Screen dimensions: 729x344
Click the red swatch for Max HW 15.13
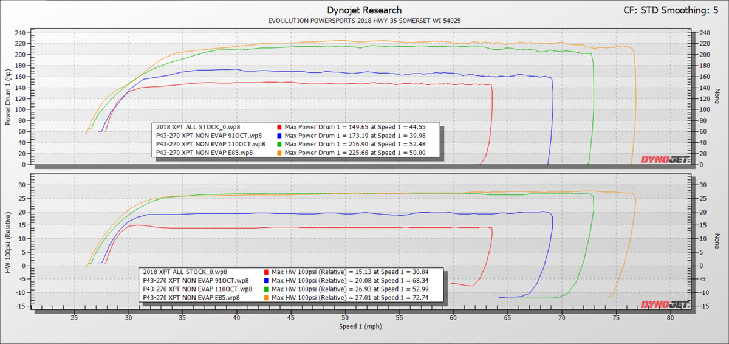(268, 272)
